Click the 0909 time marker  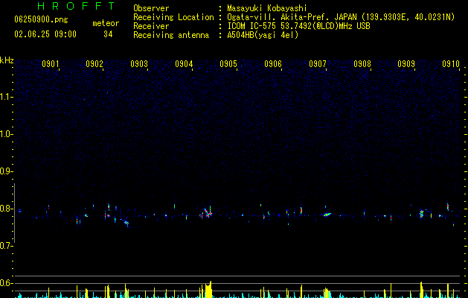pyautogui.click(x=406, y=64)
